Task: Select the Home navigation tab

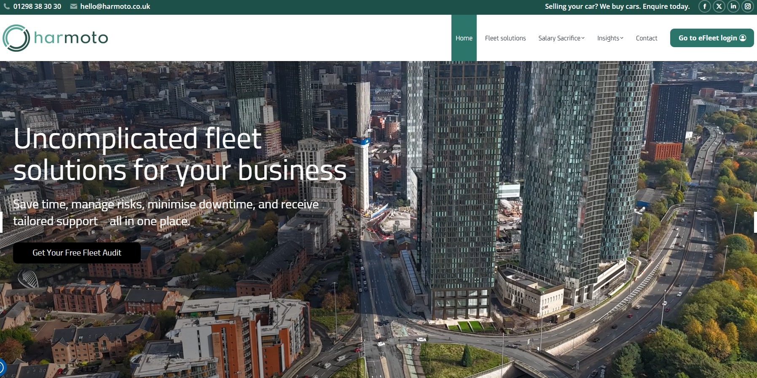Action: [x=464, y=38]
